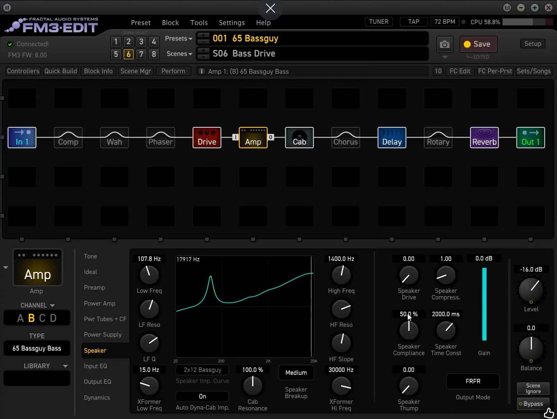Select the purple Reverb block

484,137
